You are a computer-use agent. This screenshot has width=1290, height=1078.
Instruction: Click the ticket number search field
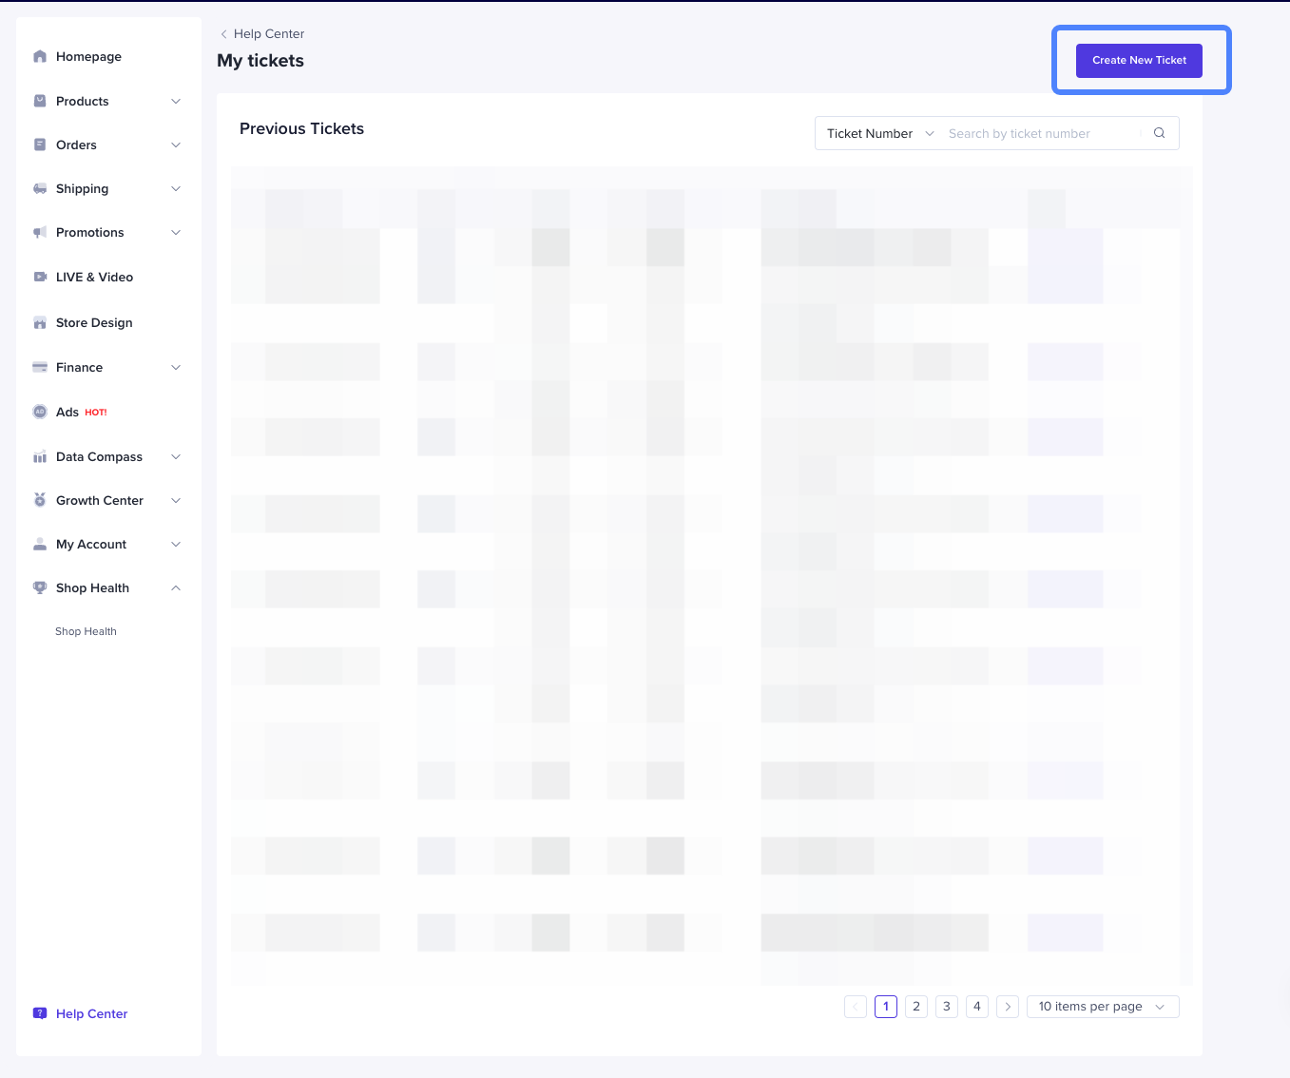(1041, 133)
